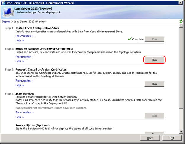The image size is (185, 144).
Task: Expand Help under Request, Install or Assign Certificates
Action: [x=20, y=85]
